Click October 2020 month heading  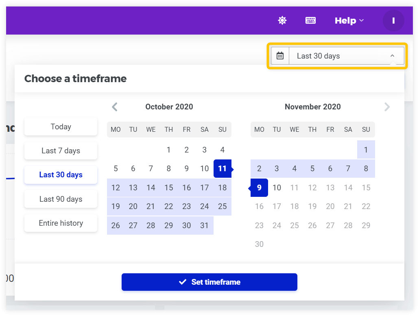coord(169,107)
